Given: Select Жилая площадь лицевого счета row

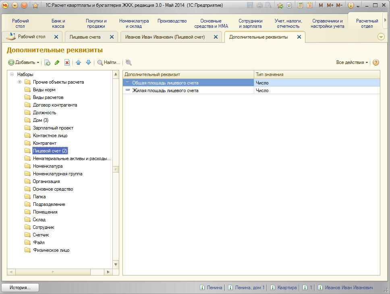Looking at the screenshot, I should (251, 90).
